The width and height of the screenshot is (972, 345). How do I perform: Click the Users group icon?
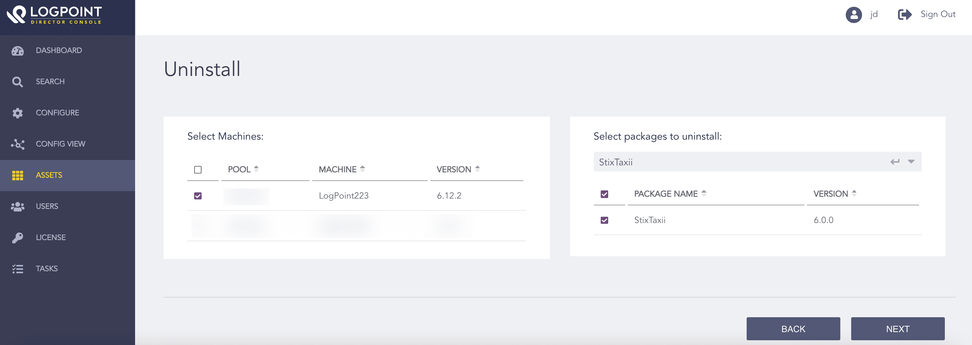pyautogui.click(x=17, y=206)
